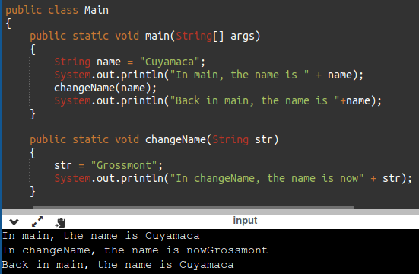Screen dimensions: 419x274
Task: Click output line 'Back in main, the name is Cuyamaca'
Action: click(x=118, y=265)
